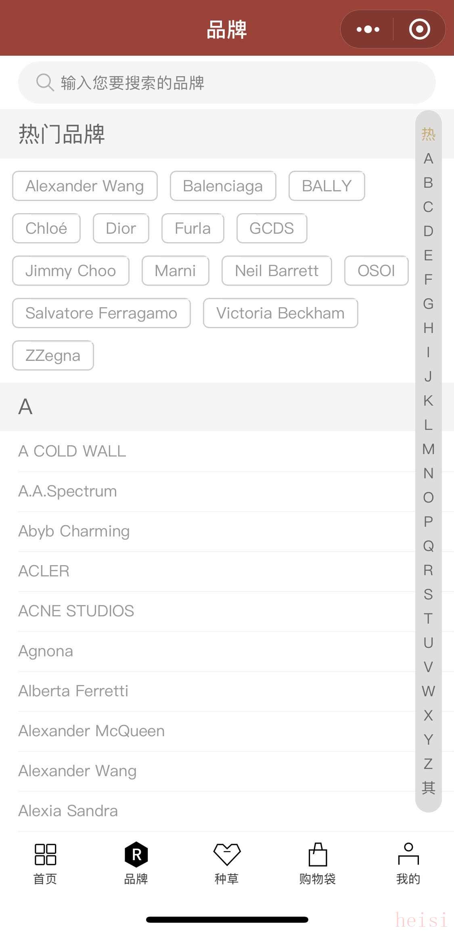
Task: Open the 种草 heart tab icon
Action: (x=227, y=855)
